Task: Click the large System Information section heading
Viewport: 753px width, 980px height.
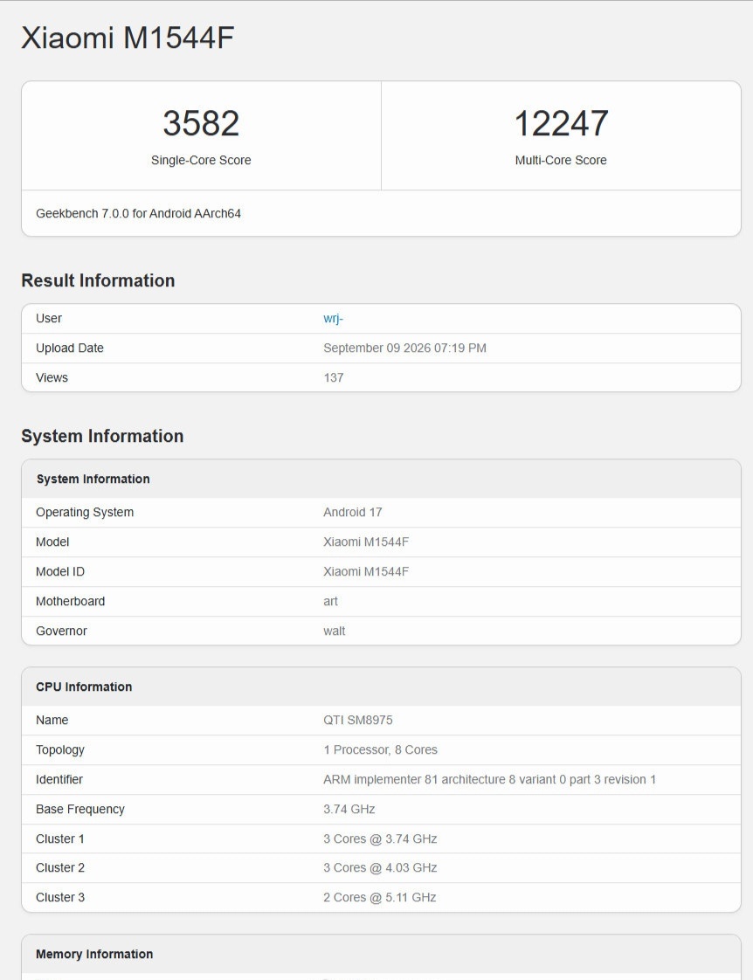Action: pyautogui.click(x=102, y=436)
